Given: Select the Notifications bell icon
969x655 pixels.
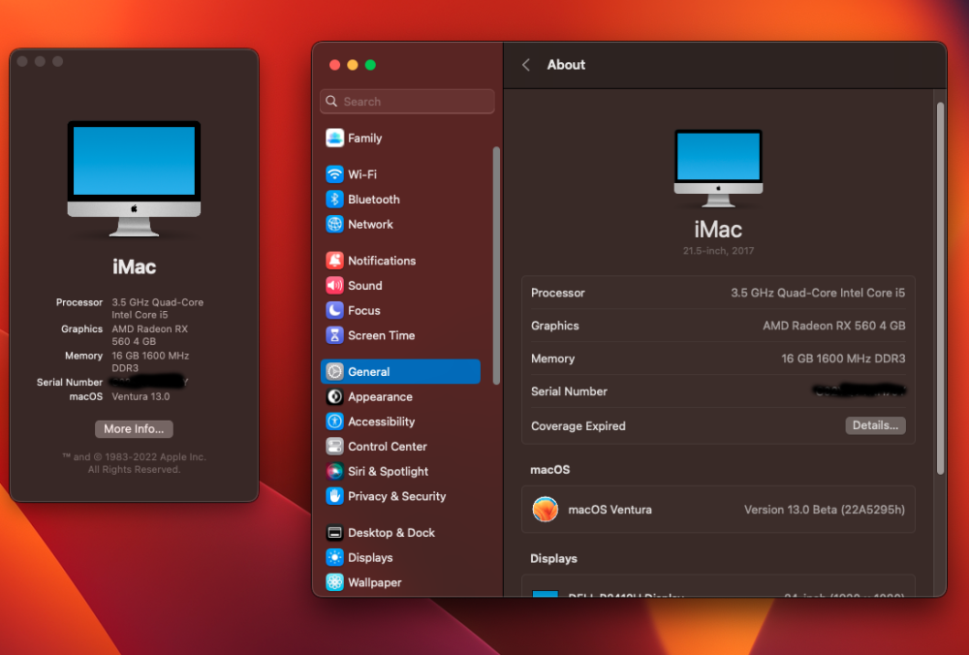Looking at the screenshot, I should tap(334, 260).
